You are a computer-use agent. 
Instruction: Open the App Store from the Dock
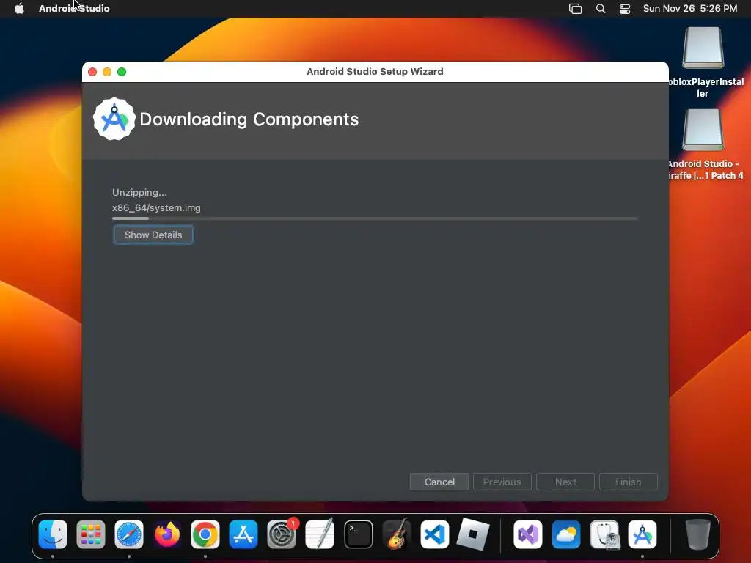243,534
